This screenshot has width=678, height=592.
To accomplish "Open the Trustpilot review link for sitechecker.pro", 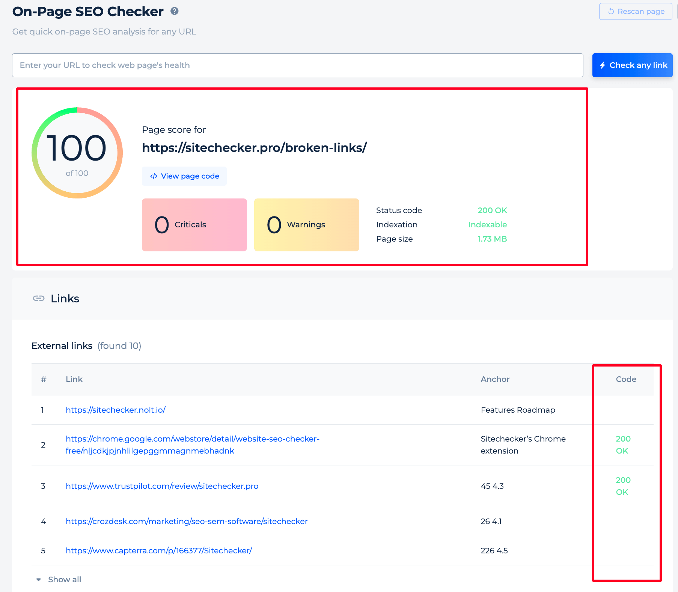I will point(162,486).
